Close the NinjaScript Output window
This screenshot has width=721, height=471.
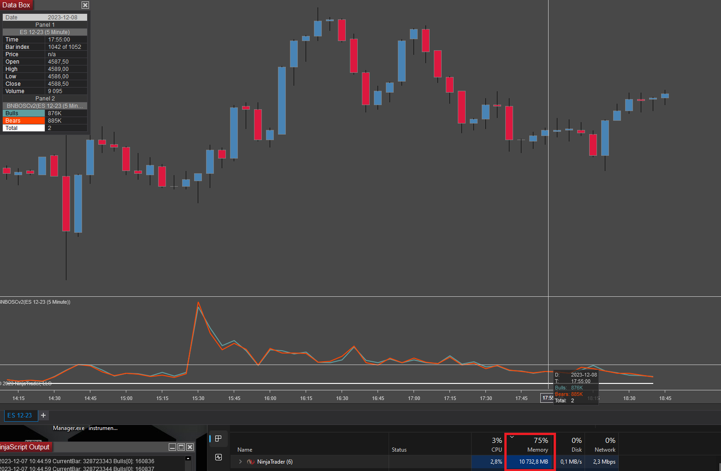click(x=190, y=447)
